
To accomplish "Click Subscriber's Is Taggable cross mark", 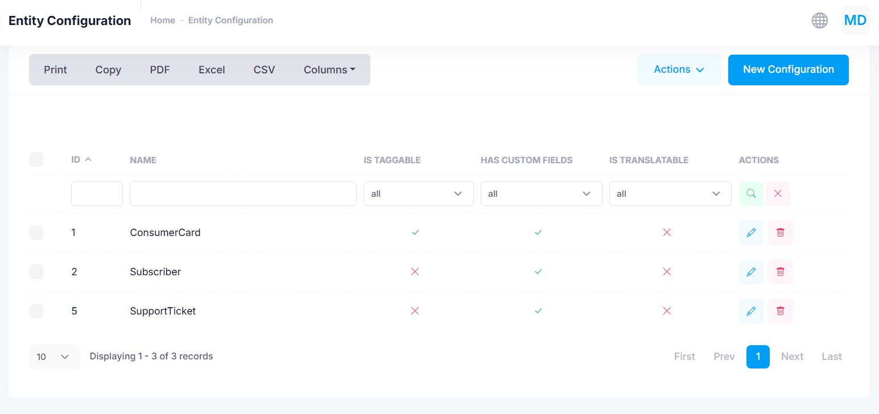I will (x=415, y=272).
